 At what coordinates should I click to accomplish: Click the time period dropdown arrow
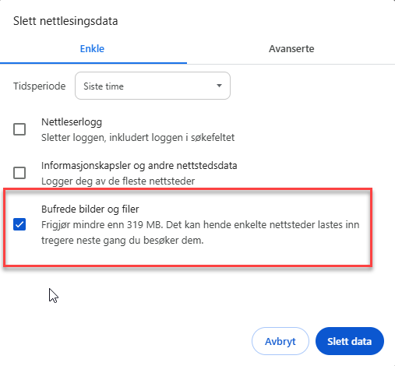click(219, 86)
